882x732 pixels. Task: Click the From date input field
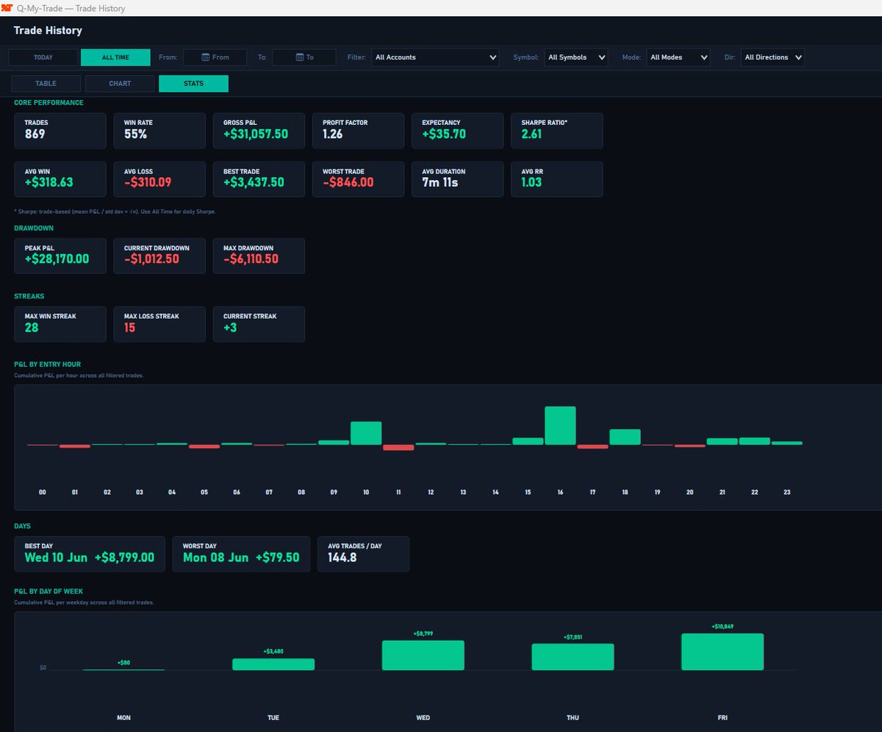pos(215,57)
